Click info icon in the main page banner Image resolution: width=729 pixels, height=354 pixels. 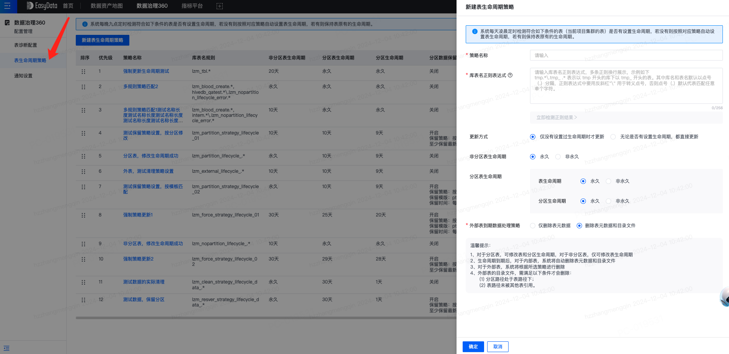85,24
